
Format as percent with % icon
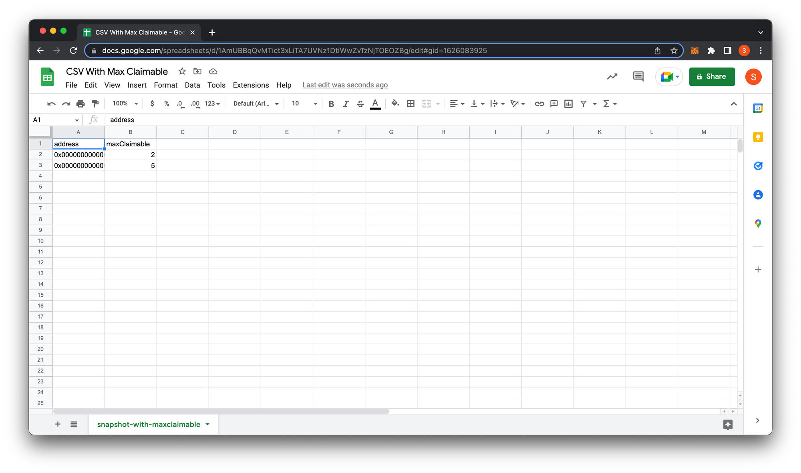pyautogui.click(x=167, y=104)
